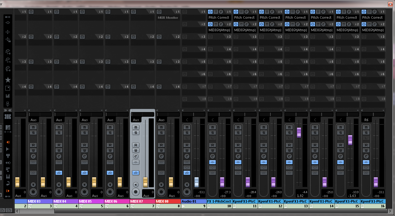Open the Pitch Correct insert slot on channel 15

click(x=347, y=17)
